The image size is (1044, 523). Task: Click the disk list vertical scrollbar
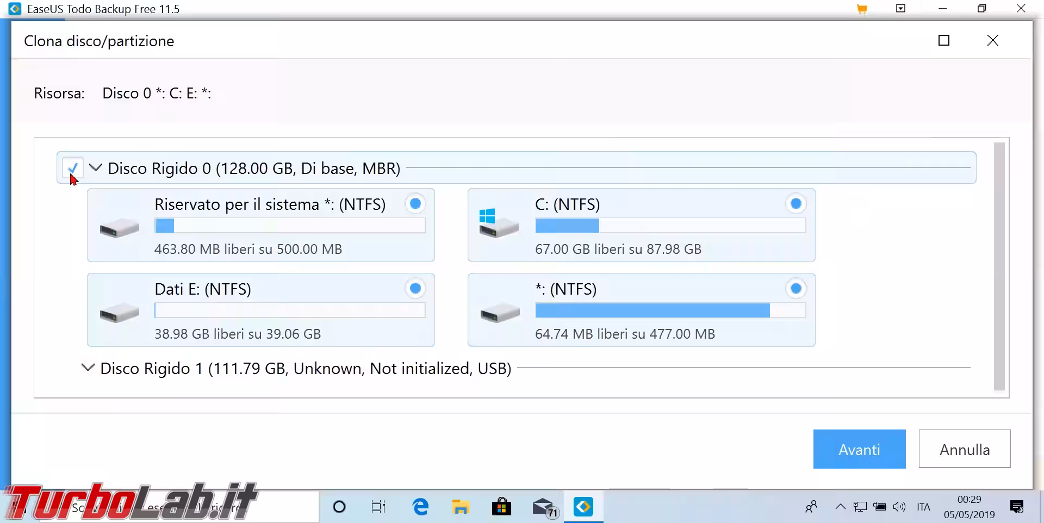point(999,266)
